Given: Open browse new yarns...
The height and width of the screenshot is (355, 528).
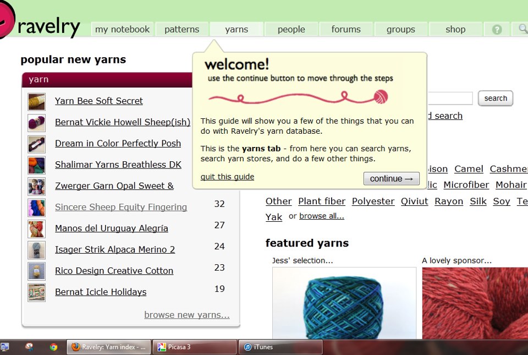Looking at the screenshot, I should [x=186, y=314].
